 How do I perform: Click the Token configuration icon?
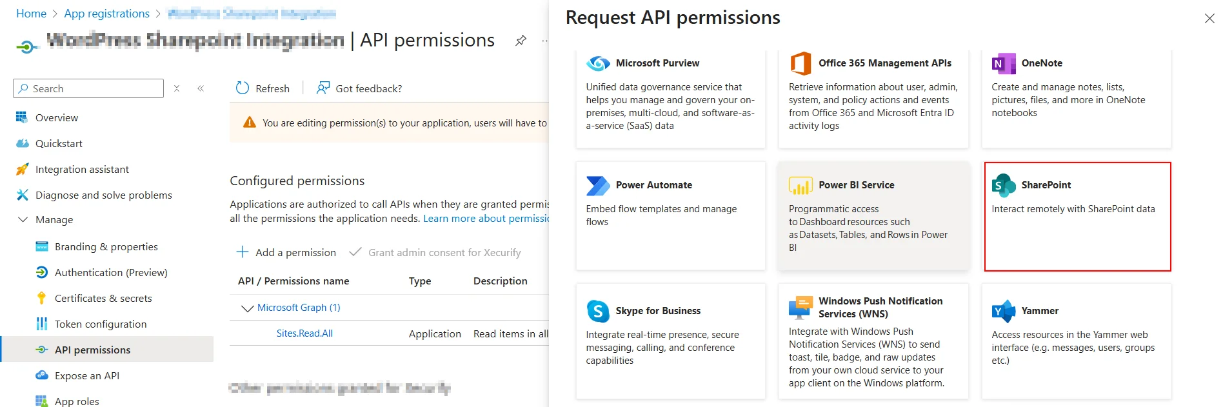pyautogui.click(x=42, y=324)
